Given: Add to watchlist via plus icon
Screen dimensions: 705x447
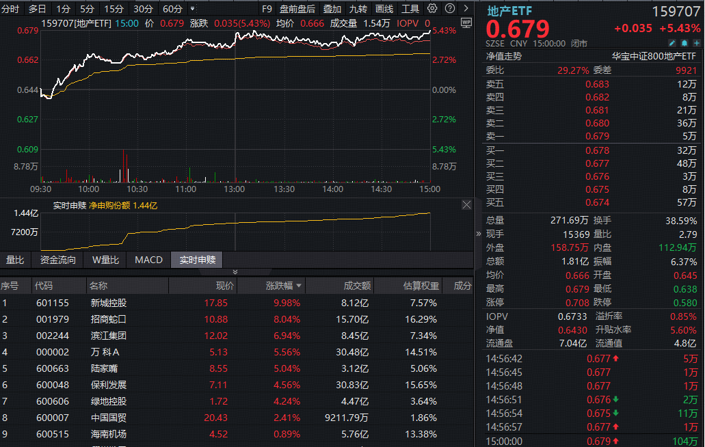Looking at the screenshot, I should 697,42.
